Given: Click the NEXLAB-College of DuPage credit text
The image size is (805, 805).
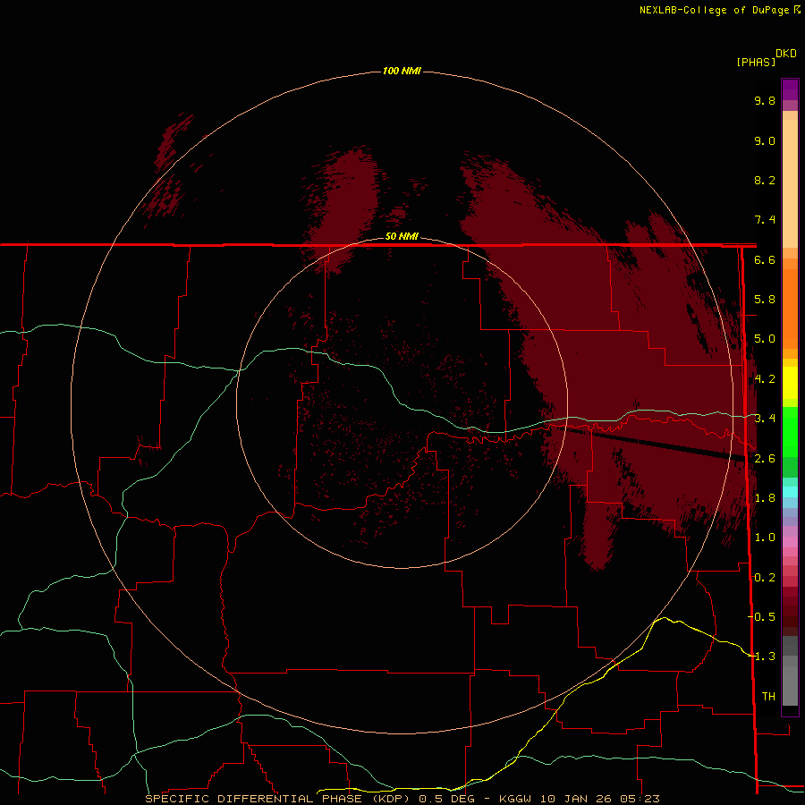Looking at the screenshot, I should click(x=715, y=10).
